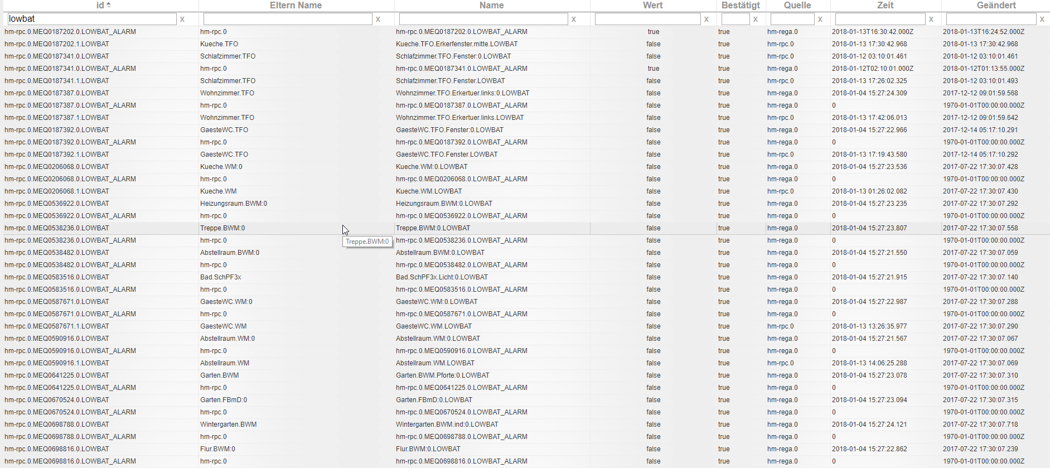Clear the id filter with its x

pos(182,20)
